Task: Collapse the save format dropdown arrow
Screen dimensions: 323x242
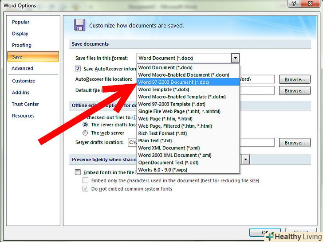Action: pos(235,58)
